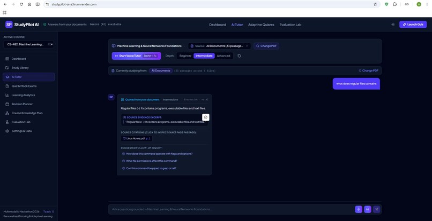Viewport: 432px width, 221px height.
Task: Click the book icon beside course title
Action: tap(114, 46)
